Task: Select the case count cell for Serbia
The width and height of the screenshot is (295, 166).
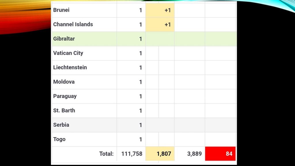Action: pos(140,125)
